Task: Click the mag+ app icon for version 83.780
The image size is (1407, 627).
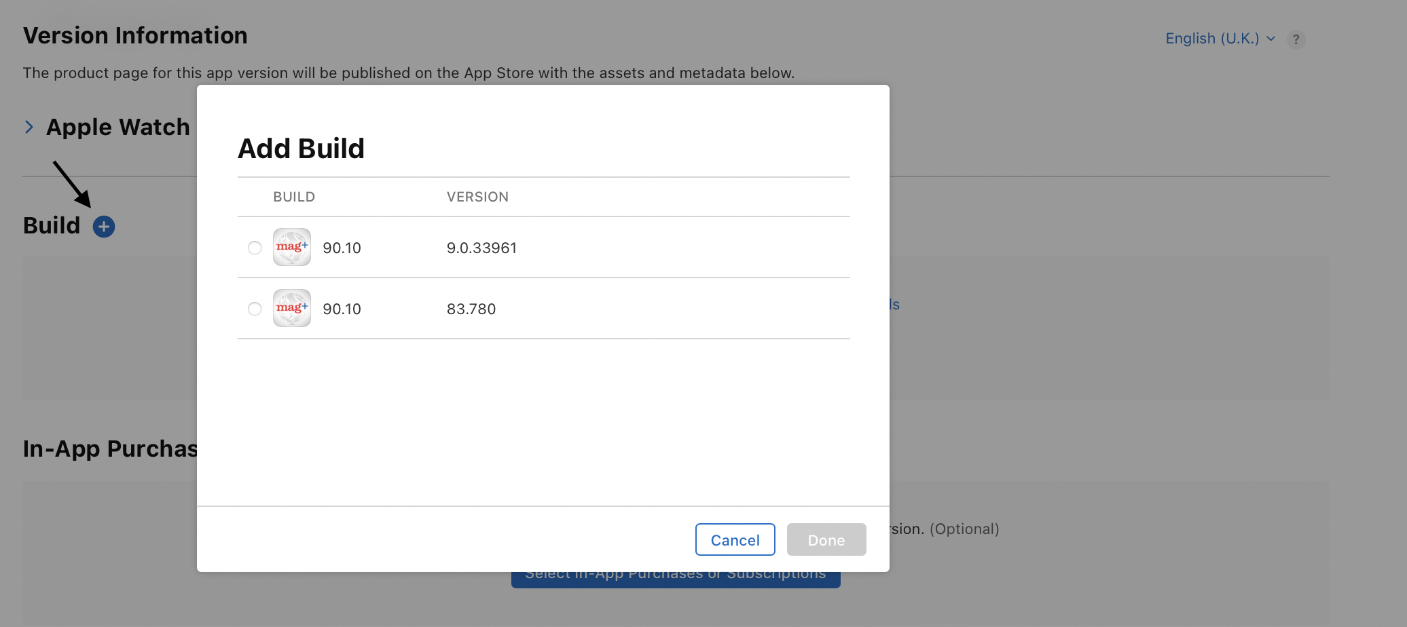Action: click(x=292, y=308)
